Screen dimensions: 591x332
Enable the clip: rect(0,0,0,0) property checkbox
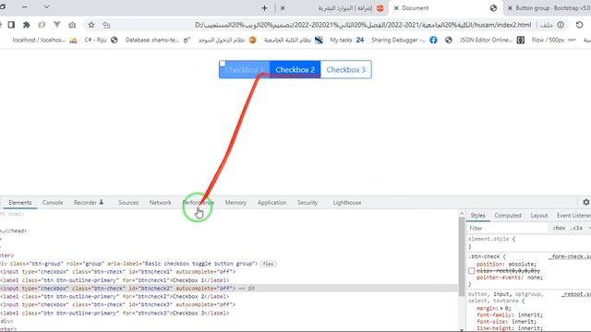coord(471,270)
